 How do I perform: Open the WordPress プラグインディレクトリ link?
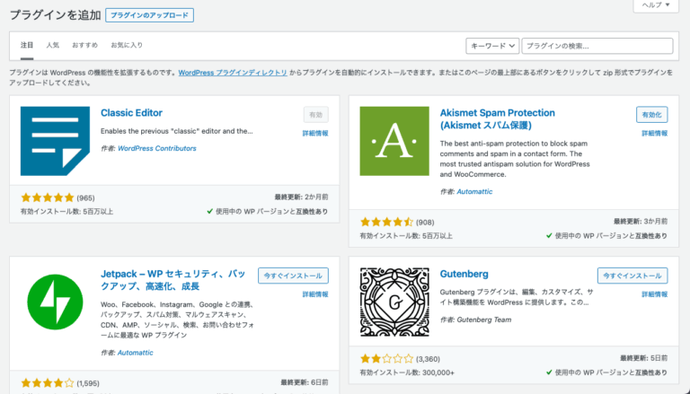(x=233, y=72)
